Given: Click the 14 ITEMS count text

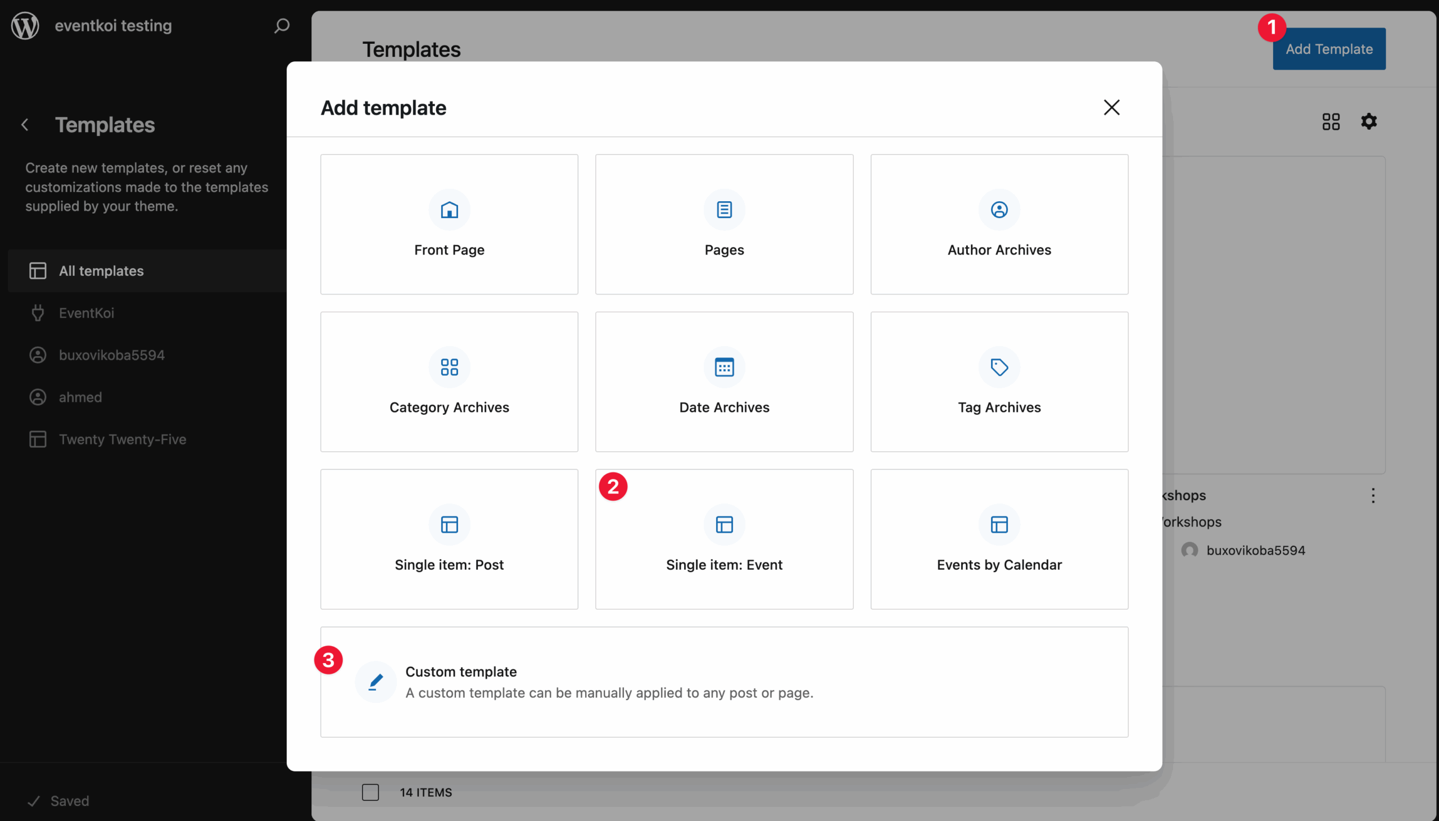Looking at the screenshot, I should 426,792.
